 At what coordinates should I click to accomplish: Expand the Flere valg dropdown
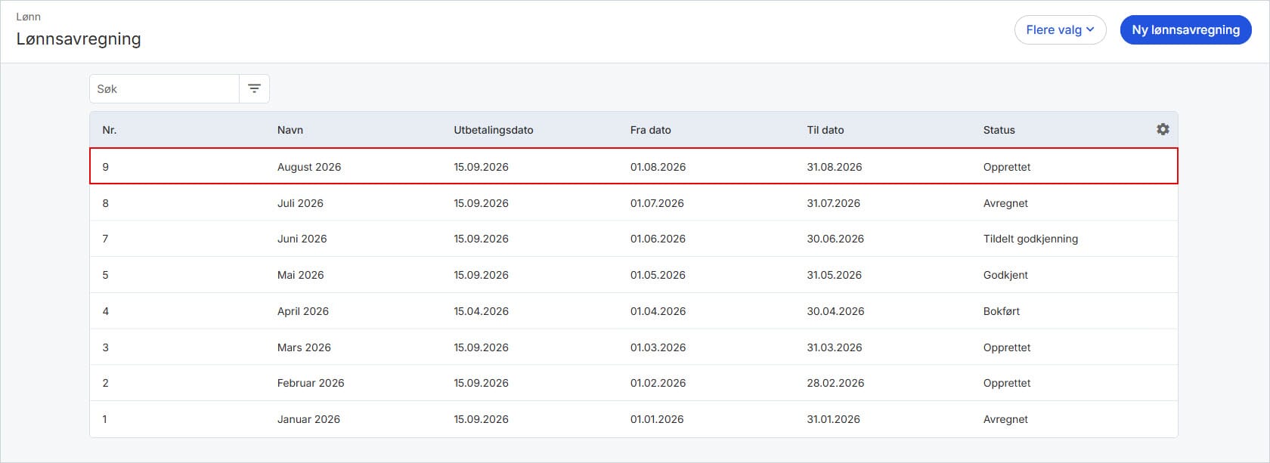point(1060,30)
